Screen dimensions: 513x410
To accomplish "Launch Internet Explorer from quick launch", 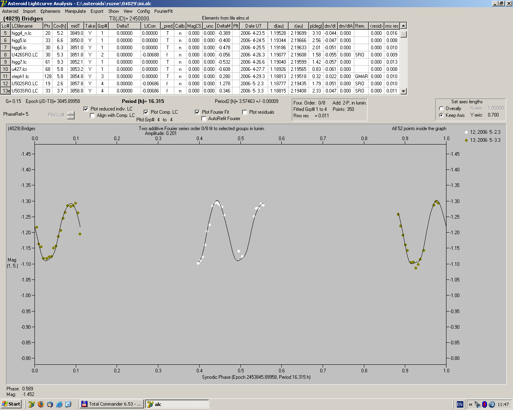I will tap(59, 404).
